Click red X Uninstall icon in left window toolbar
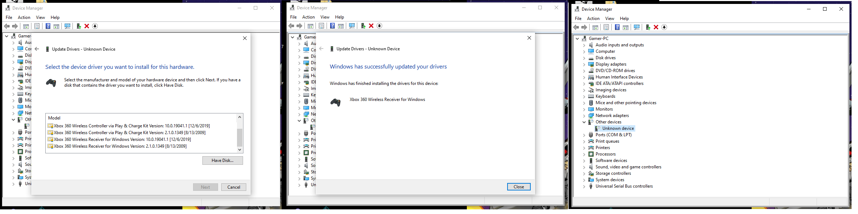This screenshot has height=214, width=858. click(x=87, y=26)
